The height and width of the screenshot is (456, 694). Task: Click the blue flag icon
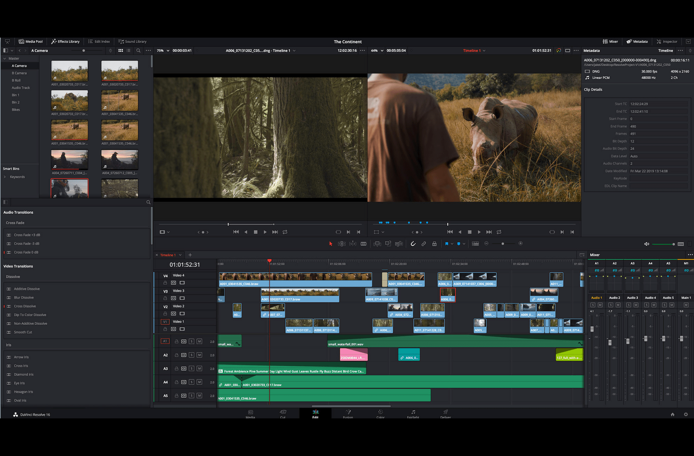[446, 244]
